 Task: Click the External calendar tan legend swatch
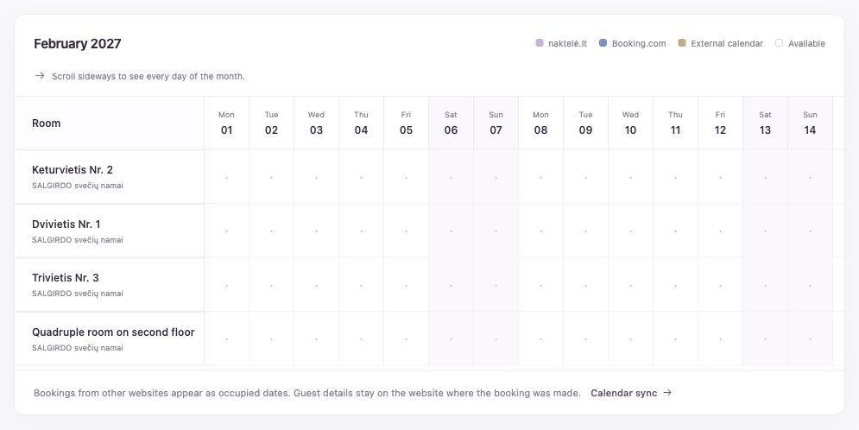682,42
